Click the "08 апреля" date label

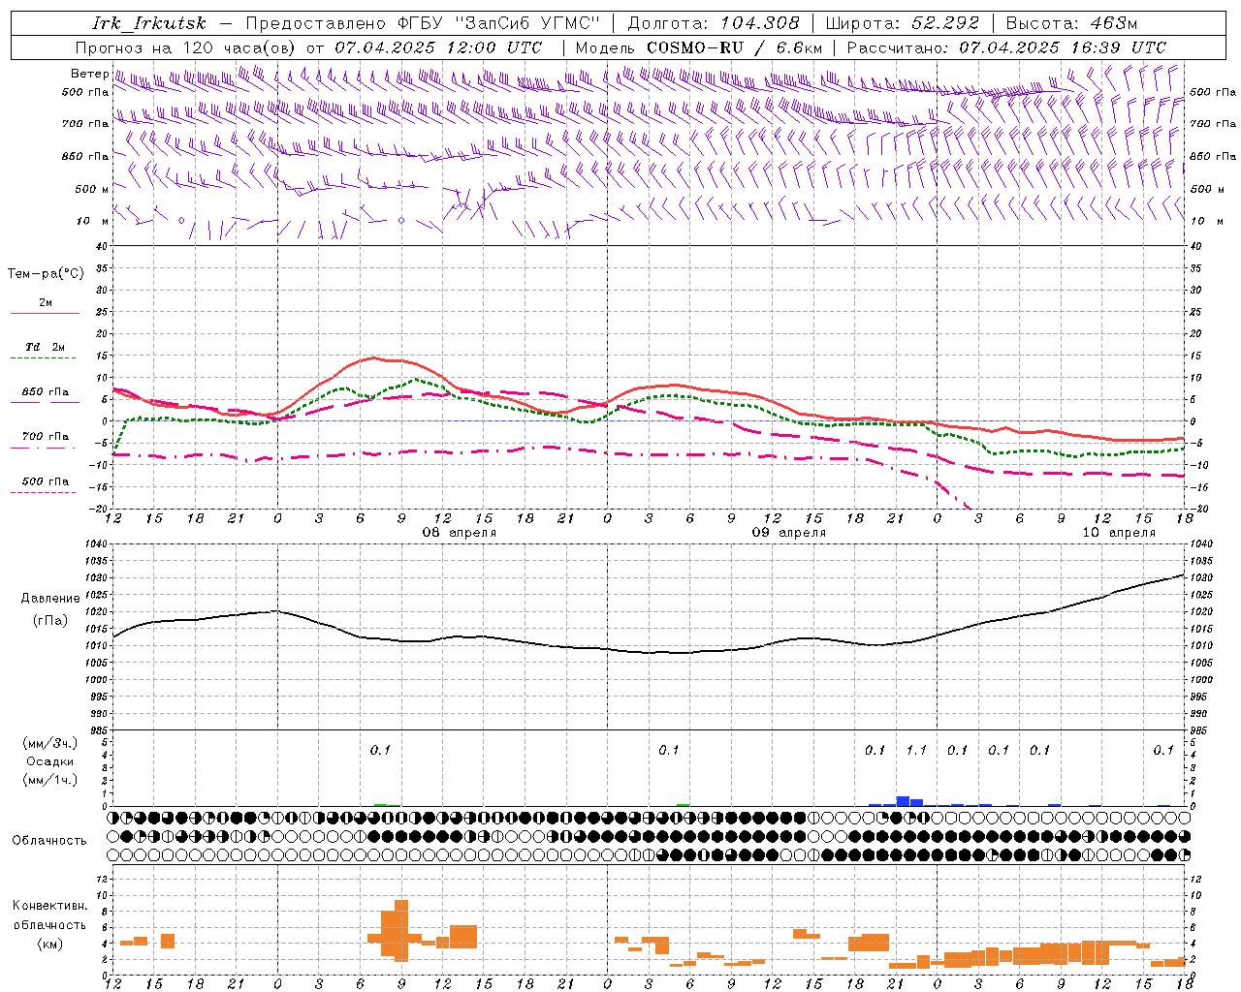[x=459, y=533]
